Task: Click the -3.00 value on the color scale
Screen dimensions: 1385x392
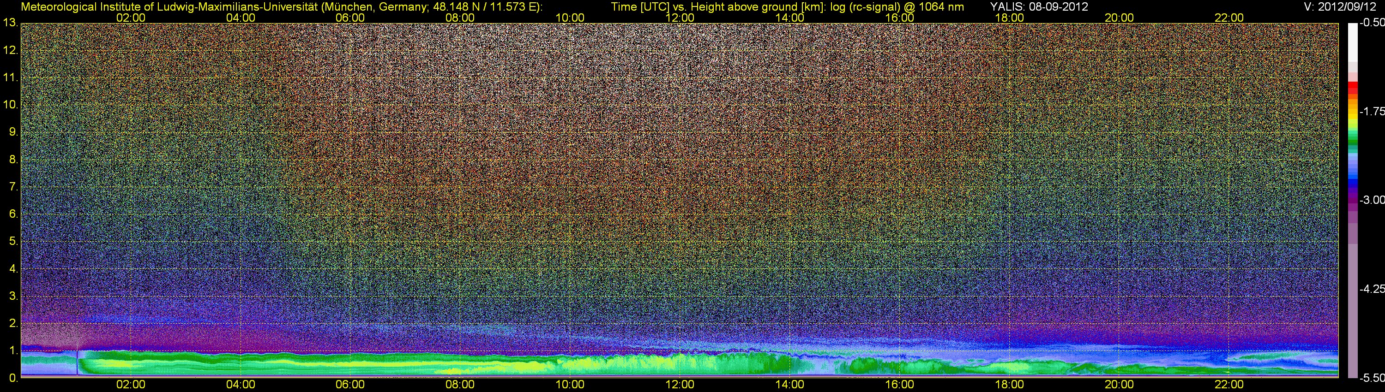Action: tap(1372, 200)
